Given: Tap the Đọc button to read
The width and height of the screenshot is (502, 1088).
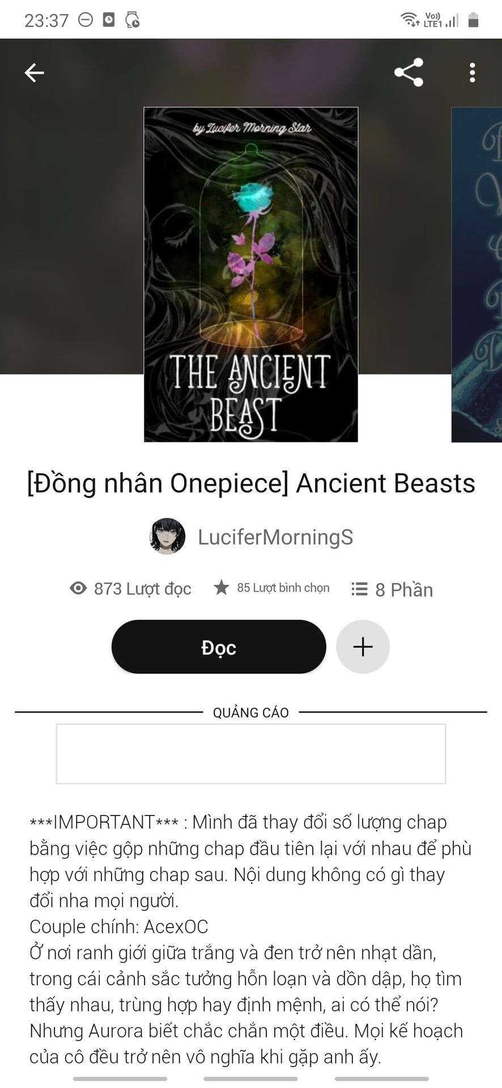Looking at the screenshot, I should (x=219, y=647).
